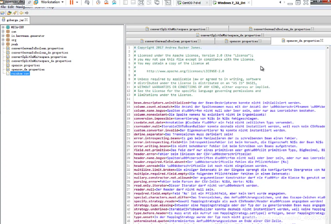Image resolution: width=331 pixels, height=224 pixels.
Task: Expand the META-INF tree node
Action: tap(3, 27)
